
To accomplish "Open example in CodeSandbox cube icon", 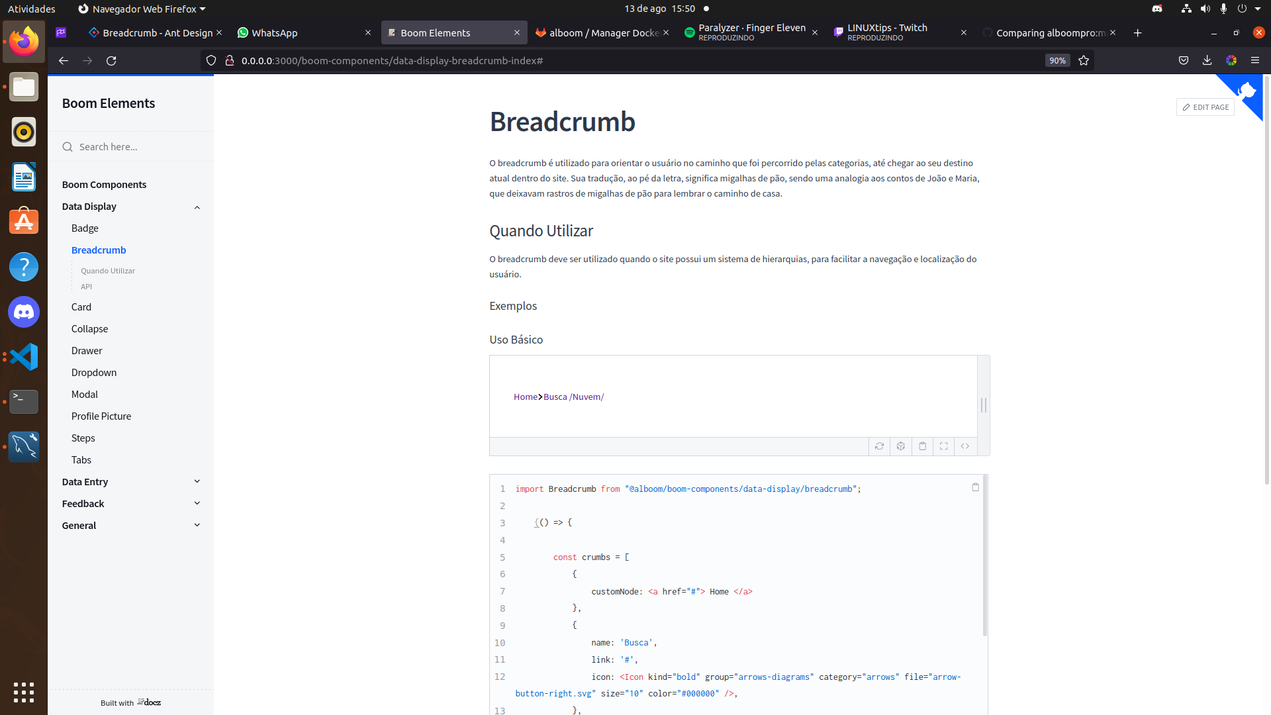I will (x=901, y=446).
